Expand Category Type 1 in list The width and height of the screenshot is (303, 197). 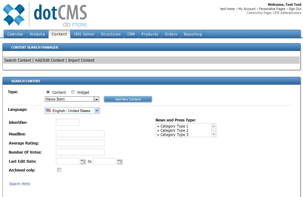tap(158, 126)
